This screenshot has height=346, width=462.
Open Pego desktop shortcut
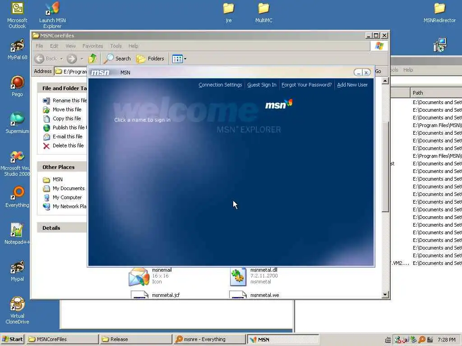click(x=17, y=86)
